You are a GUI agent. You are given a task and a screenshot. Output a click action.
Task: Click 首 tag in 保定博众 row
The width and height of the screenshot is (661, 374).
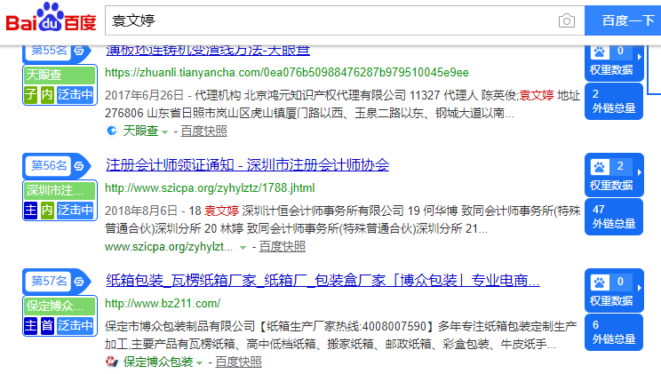[47, 325]
